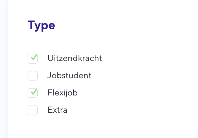The width and height of the screenshot is (198, 138).
Task: Add Extra to the Type filter
Action: coord(33,110)
